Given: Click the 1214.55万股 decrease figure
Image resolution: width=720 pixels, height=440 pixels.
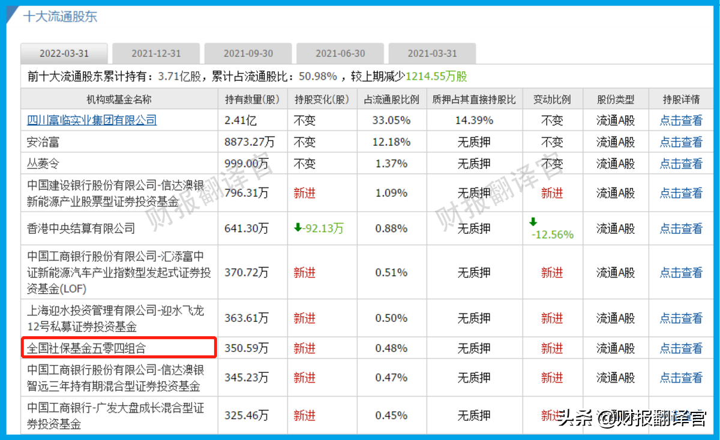Looking at the screenshot, I should pos(437,76).
